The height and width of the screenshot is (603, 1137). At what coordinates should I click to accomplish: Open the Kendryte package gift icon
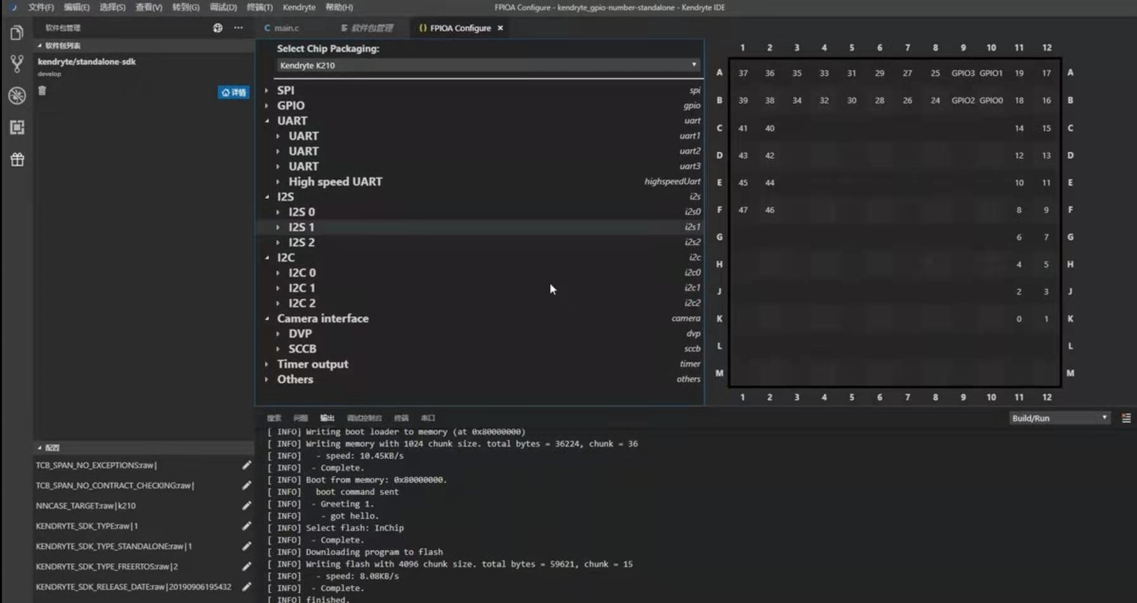(17, 160)
